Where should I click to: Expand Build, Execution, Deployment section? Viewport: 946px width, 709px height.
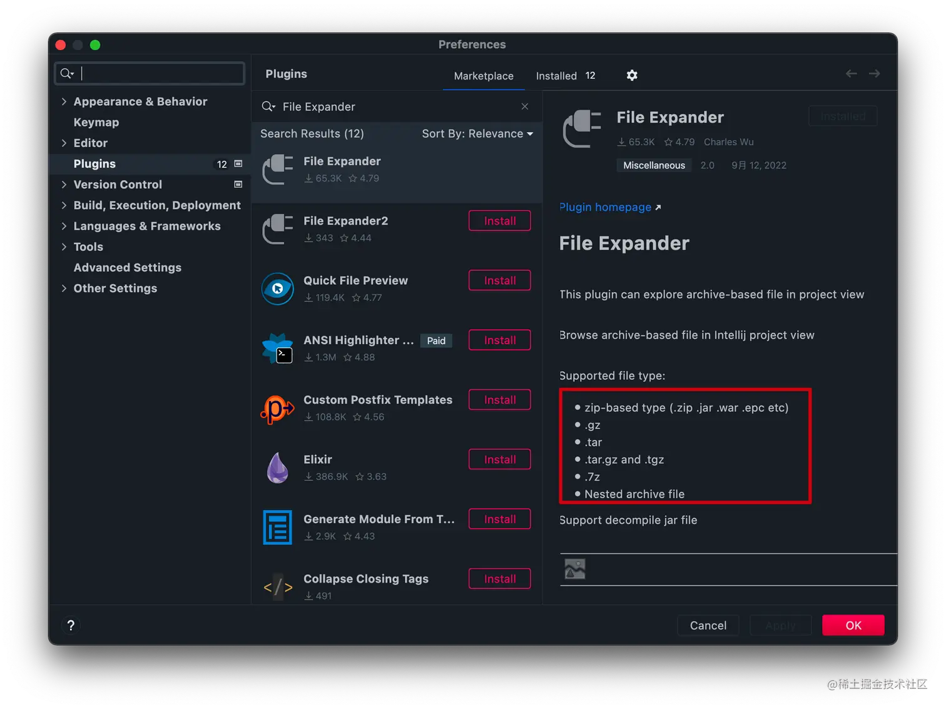tap(64, 205)
